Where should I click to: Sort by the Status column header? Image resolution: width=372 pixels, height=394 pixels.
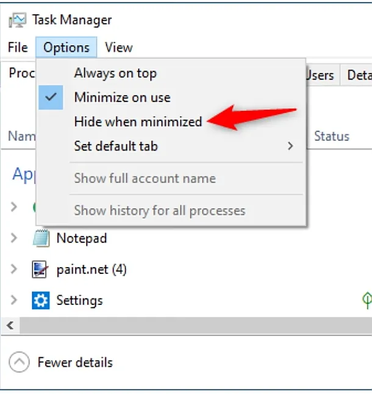click(332, 136)
